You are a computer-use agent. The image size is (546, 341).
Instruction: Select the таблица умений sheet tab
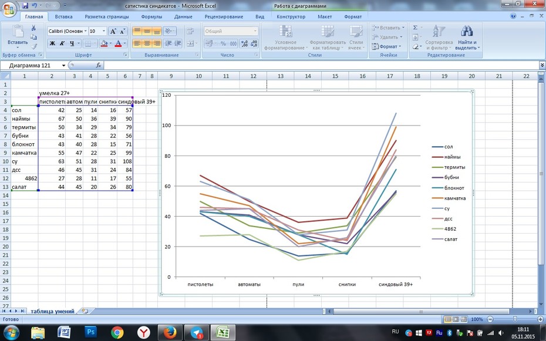click(52, 312)
